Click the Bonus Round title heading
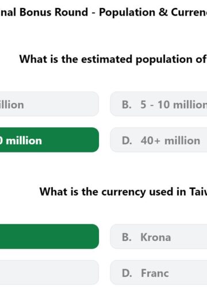The height and width of the screenshot is (290, 207). click(x=103, y=12)
